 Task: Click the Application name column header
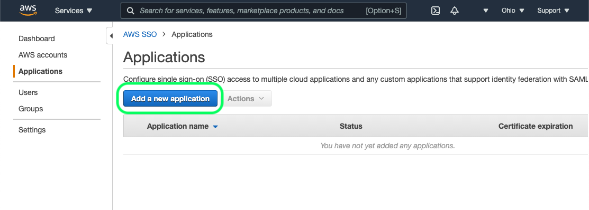point(178,126)
